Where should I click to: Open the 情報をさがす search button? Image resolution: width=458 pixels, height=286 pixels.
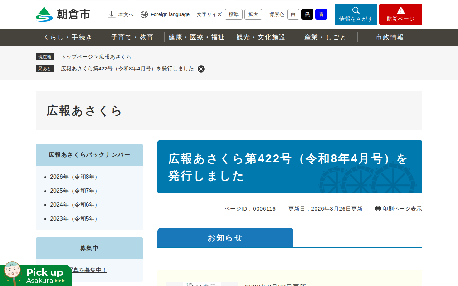[x=356, y=14]
